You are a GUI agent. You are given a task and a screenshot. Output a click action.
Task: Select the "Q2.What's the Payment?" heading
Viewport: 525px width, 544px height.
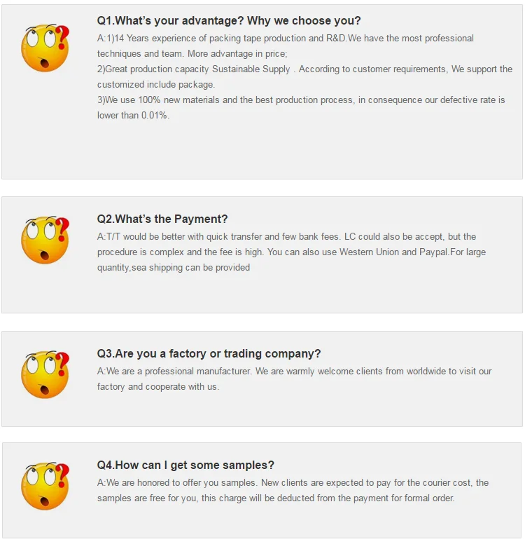(162, 219)
